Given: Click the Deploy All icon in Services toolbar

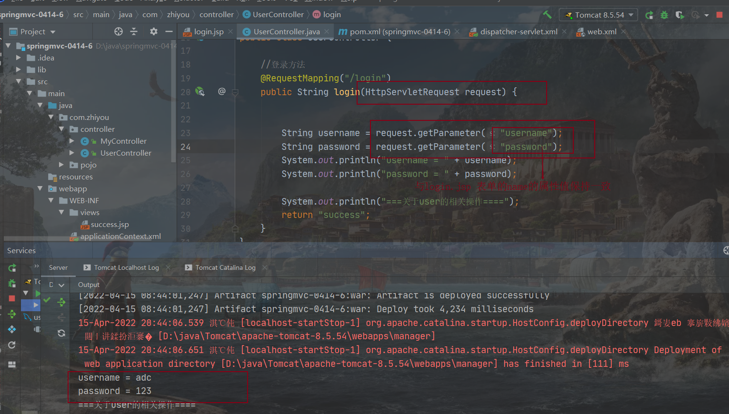Looking at the screenshot, I should pyautogui.click(x=12, y=314).
